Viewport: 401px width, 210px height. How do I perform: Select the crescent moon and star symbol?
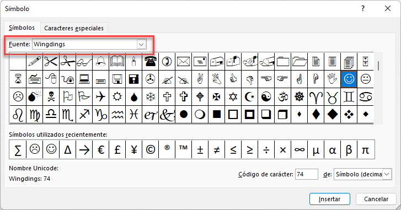click(250, 97)
